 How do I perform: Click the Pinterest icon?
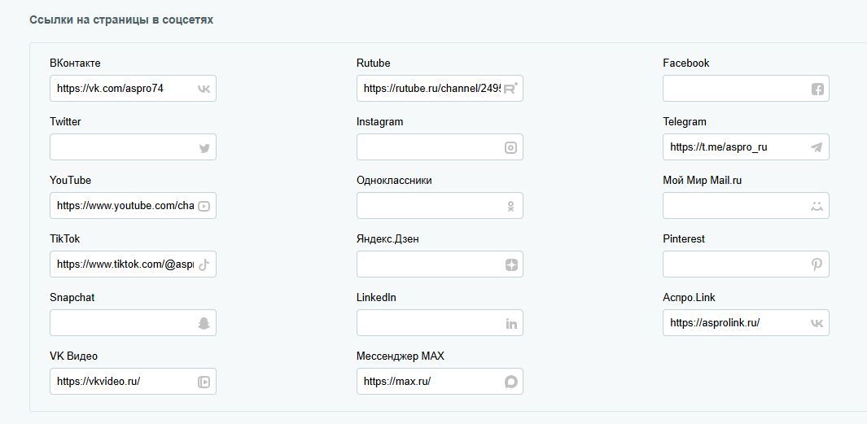[817, 264]
